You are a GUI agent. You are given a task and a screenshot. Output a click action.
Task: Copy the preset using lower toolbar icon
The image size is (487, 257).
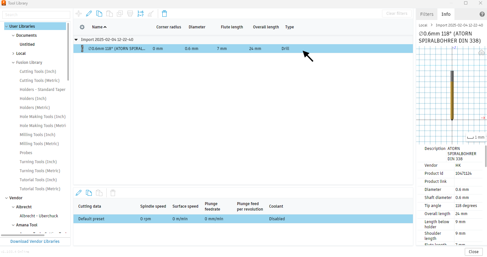click(89, 193)
